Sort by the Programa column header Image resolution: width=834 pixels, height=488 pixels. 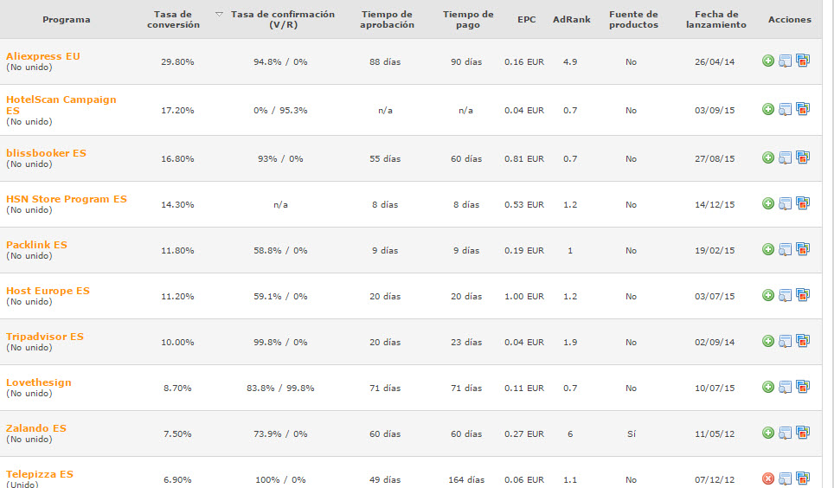(x=67, y=20)
